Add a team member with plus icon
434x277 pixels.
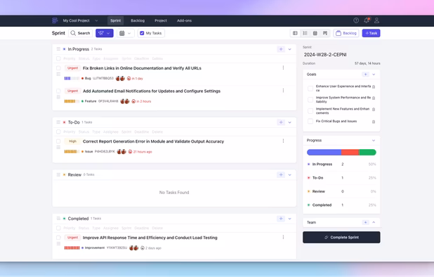click(x=365, y=222)
